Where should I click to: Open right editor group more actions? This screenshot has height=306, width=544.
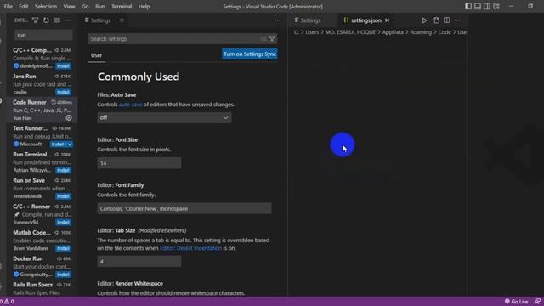457,20
